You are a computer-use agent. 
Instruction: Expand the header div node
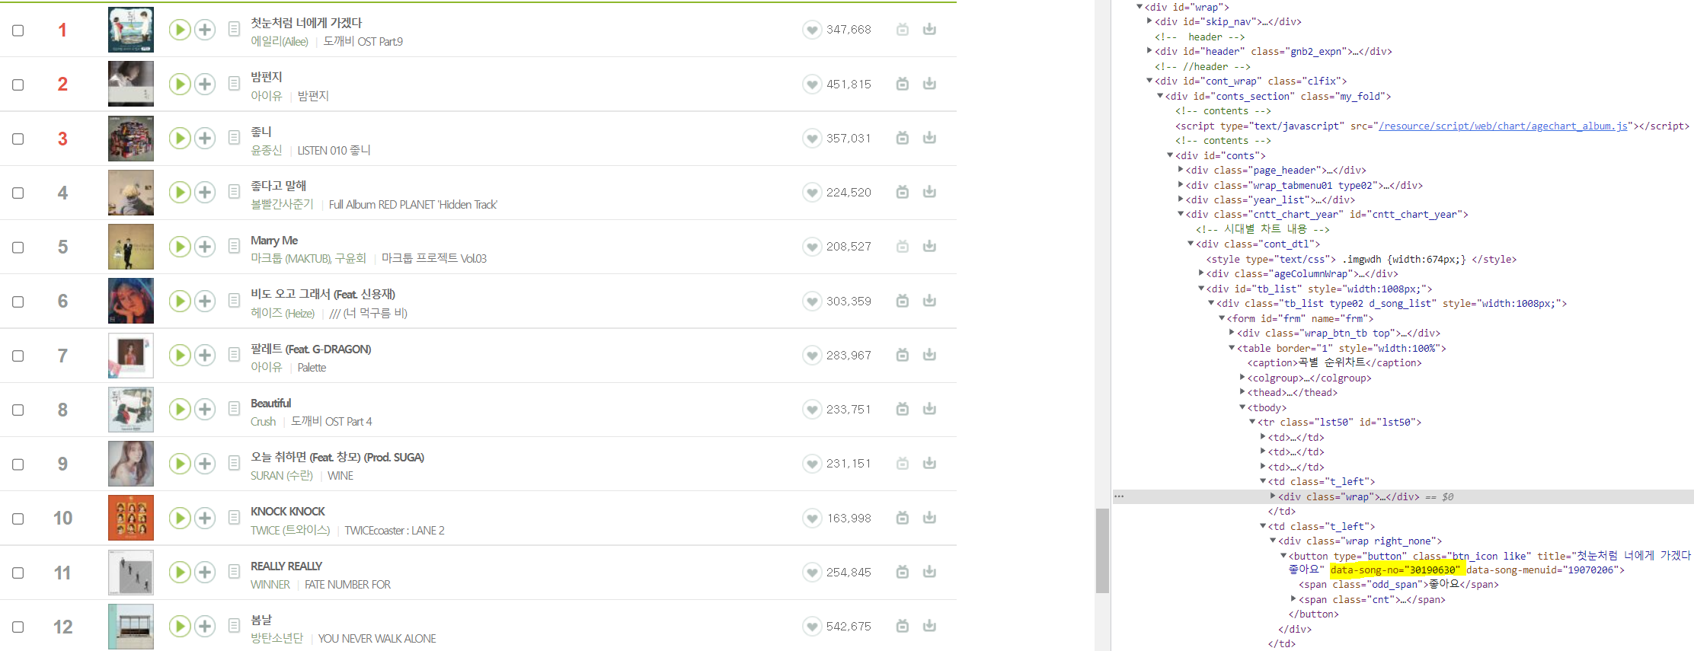(1149, 51)
